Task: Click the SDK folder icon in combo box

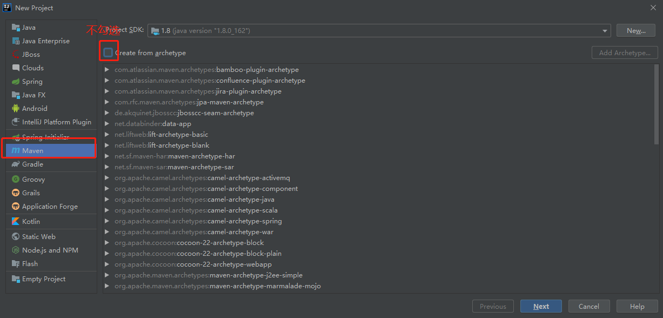Action: [x=156, y=31]
